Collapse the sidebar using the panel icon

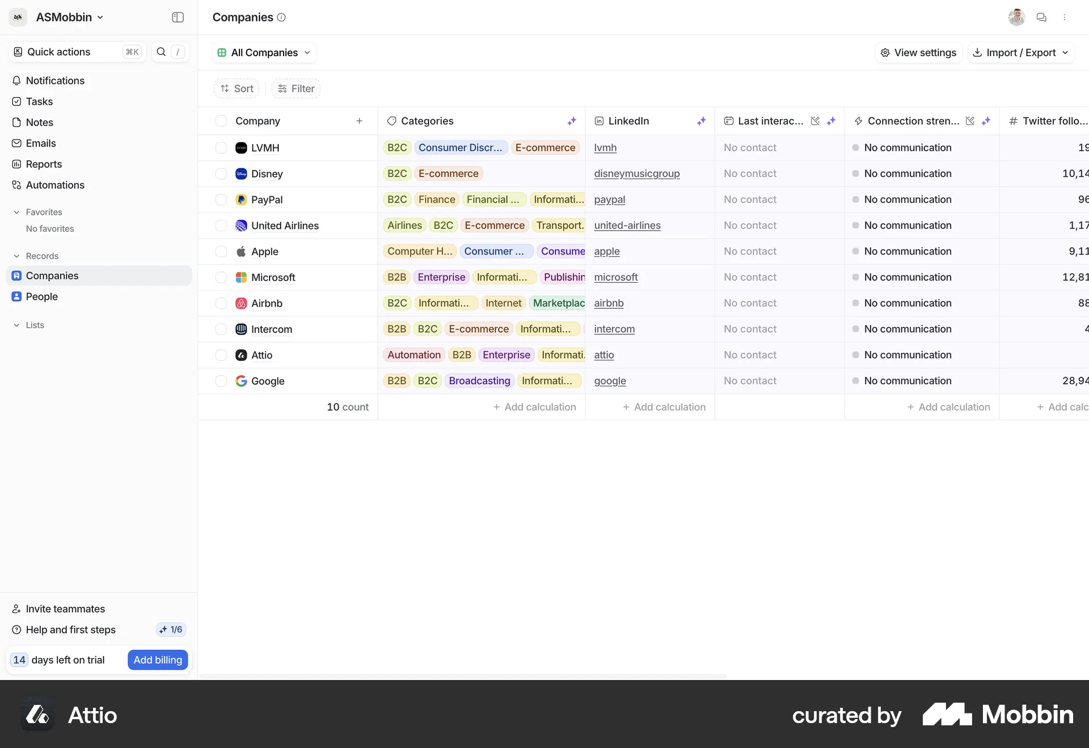coord(178,18)
